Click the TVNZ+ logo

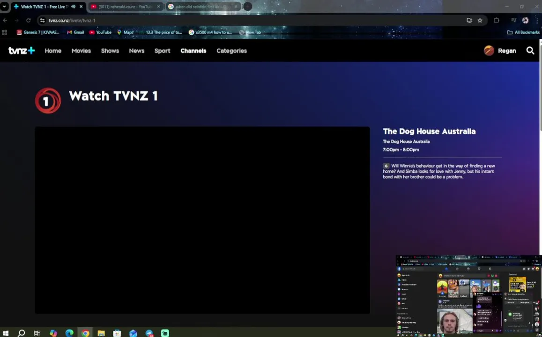(x=22, y=51)
